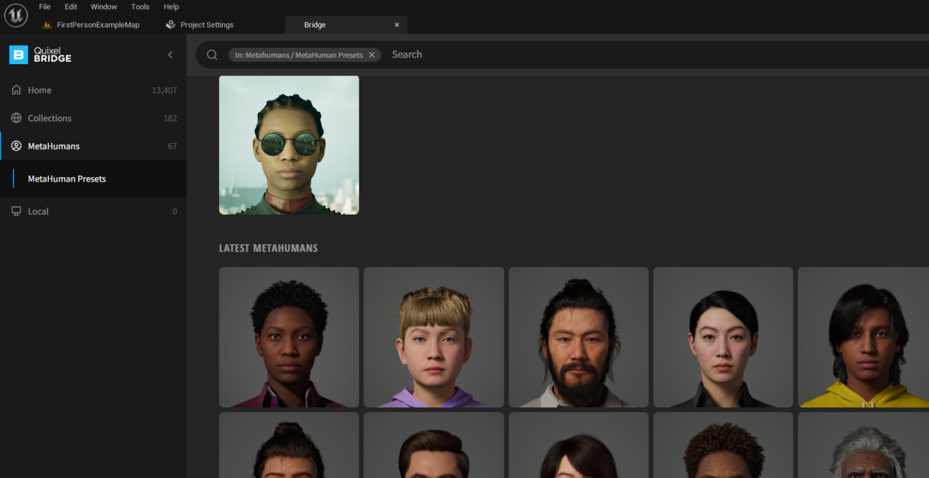The image size is (929, 478).
Task: Select the bearded man MetaHuman thumbnail
Action: click(578, 337)
